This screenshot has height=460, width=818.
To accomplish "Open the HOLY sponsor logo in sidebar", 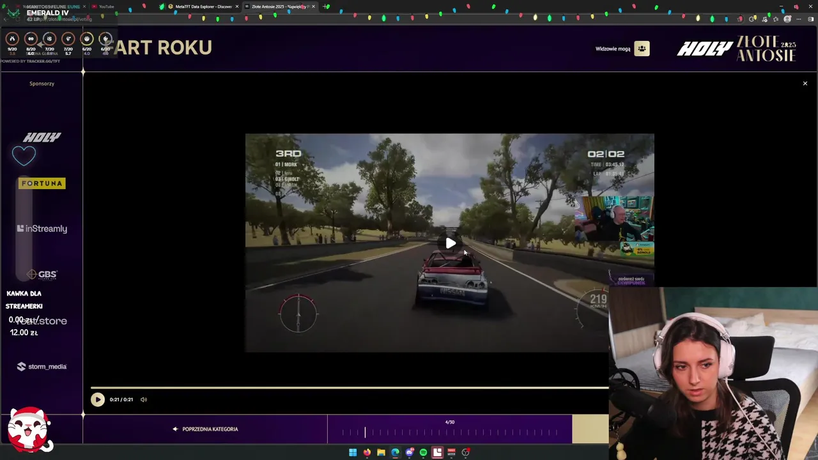I will click(42, 137).
